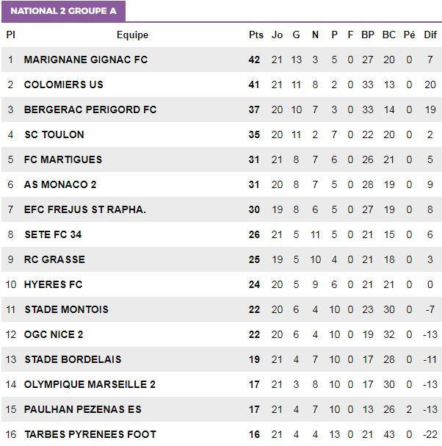Click the Dif column header
The height and width of the screenshot is (446, 442).
tap(430, 35)
